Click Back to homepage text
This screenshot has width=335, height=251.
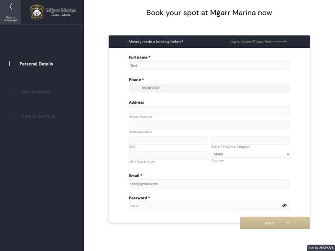pos(11,19)
